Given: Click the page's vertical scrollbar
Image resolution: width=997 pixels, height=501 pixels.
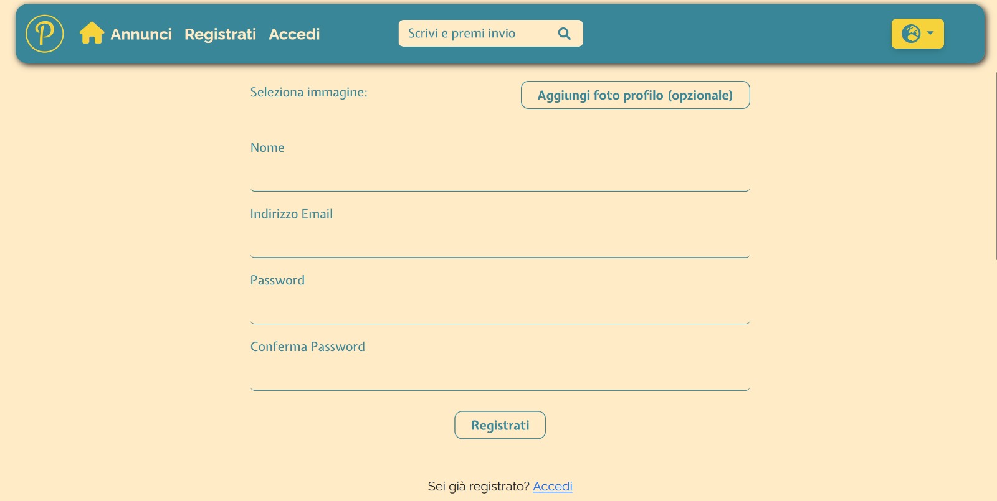Looking at the screenshot, I should tap(995, 165).
